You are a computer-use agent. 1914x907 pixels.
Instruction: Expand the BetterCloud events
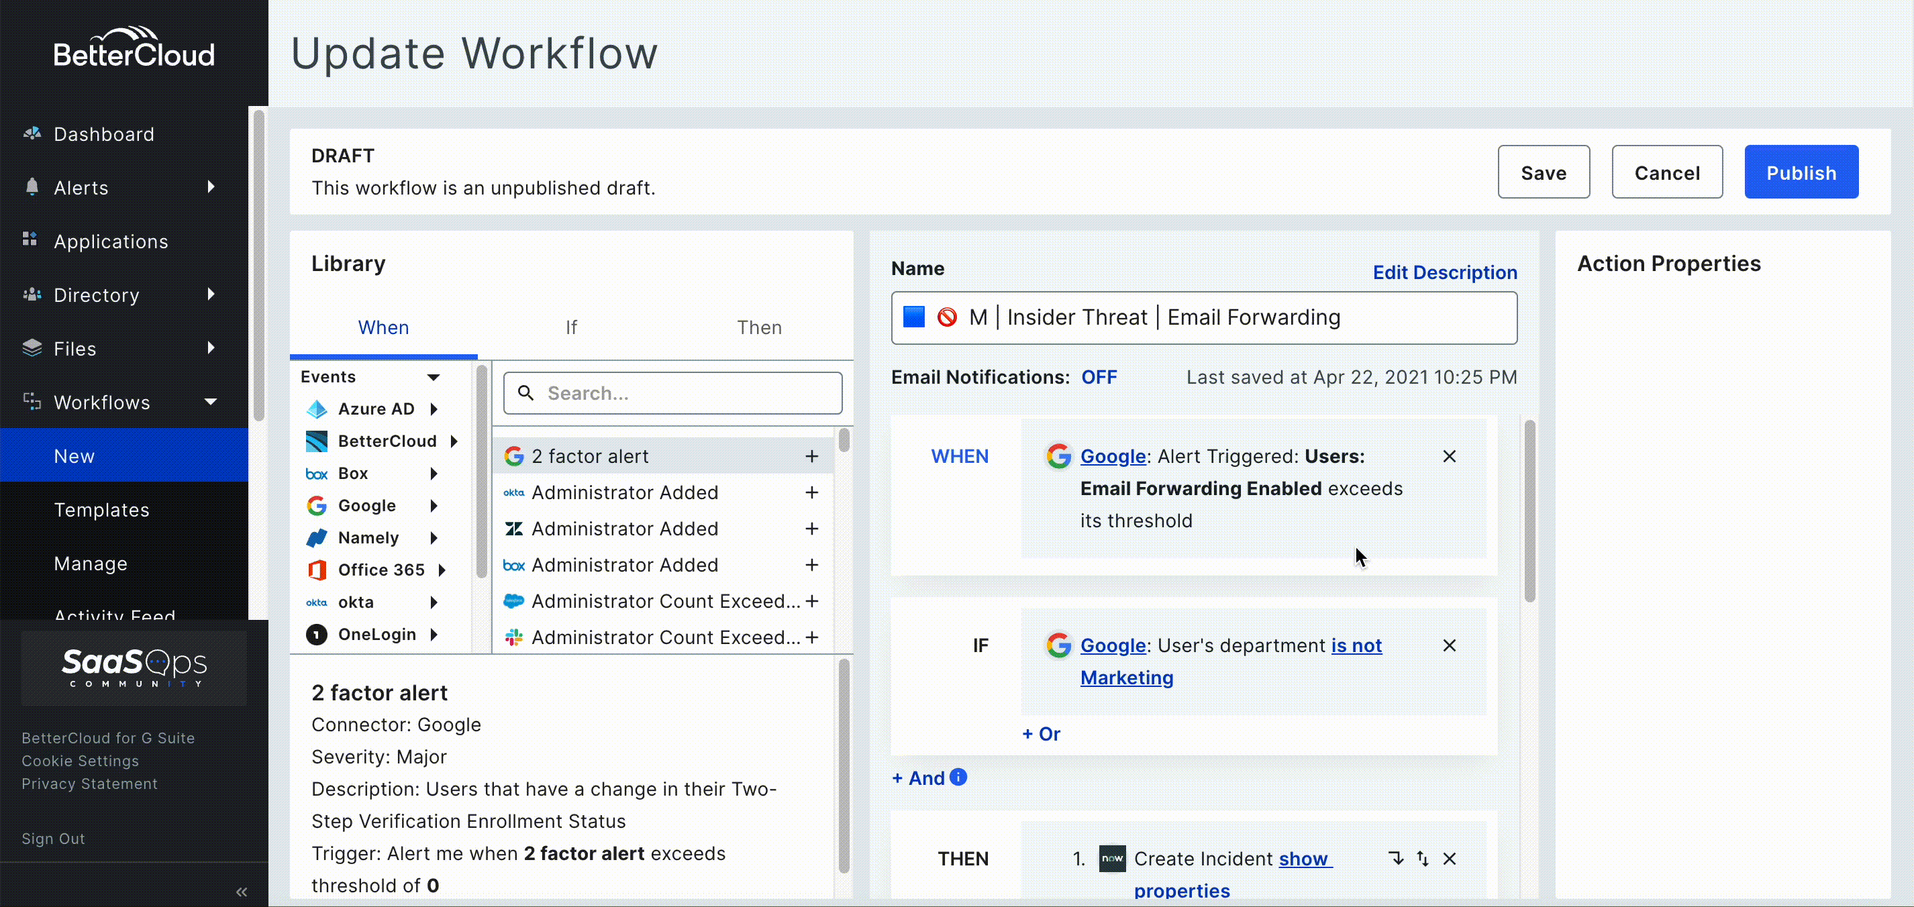click(453, 441)
